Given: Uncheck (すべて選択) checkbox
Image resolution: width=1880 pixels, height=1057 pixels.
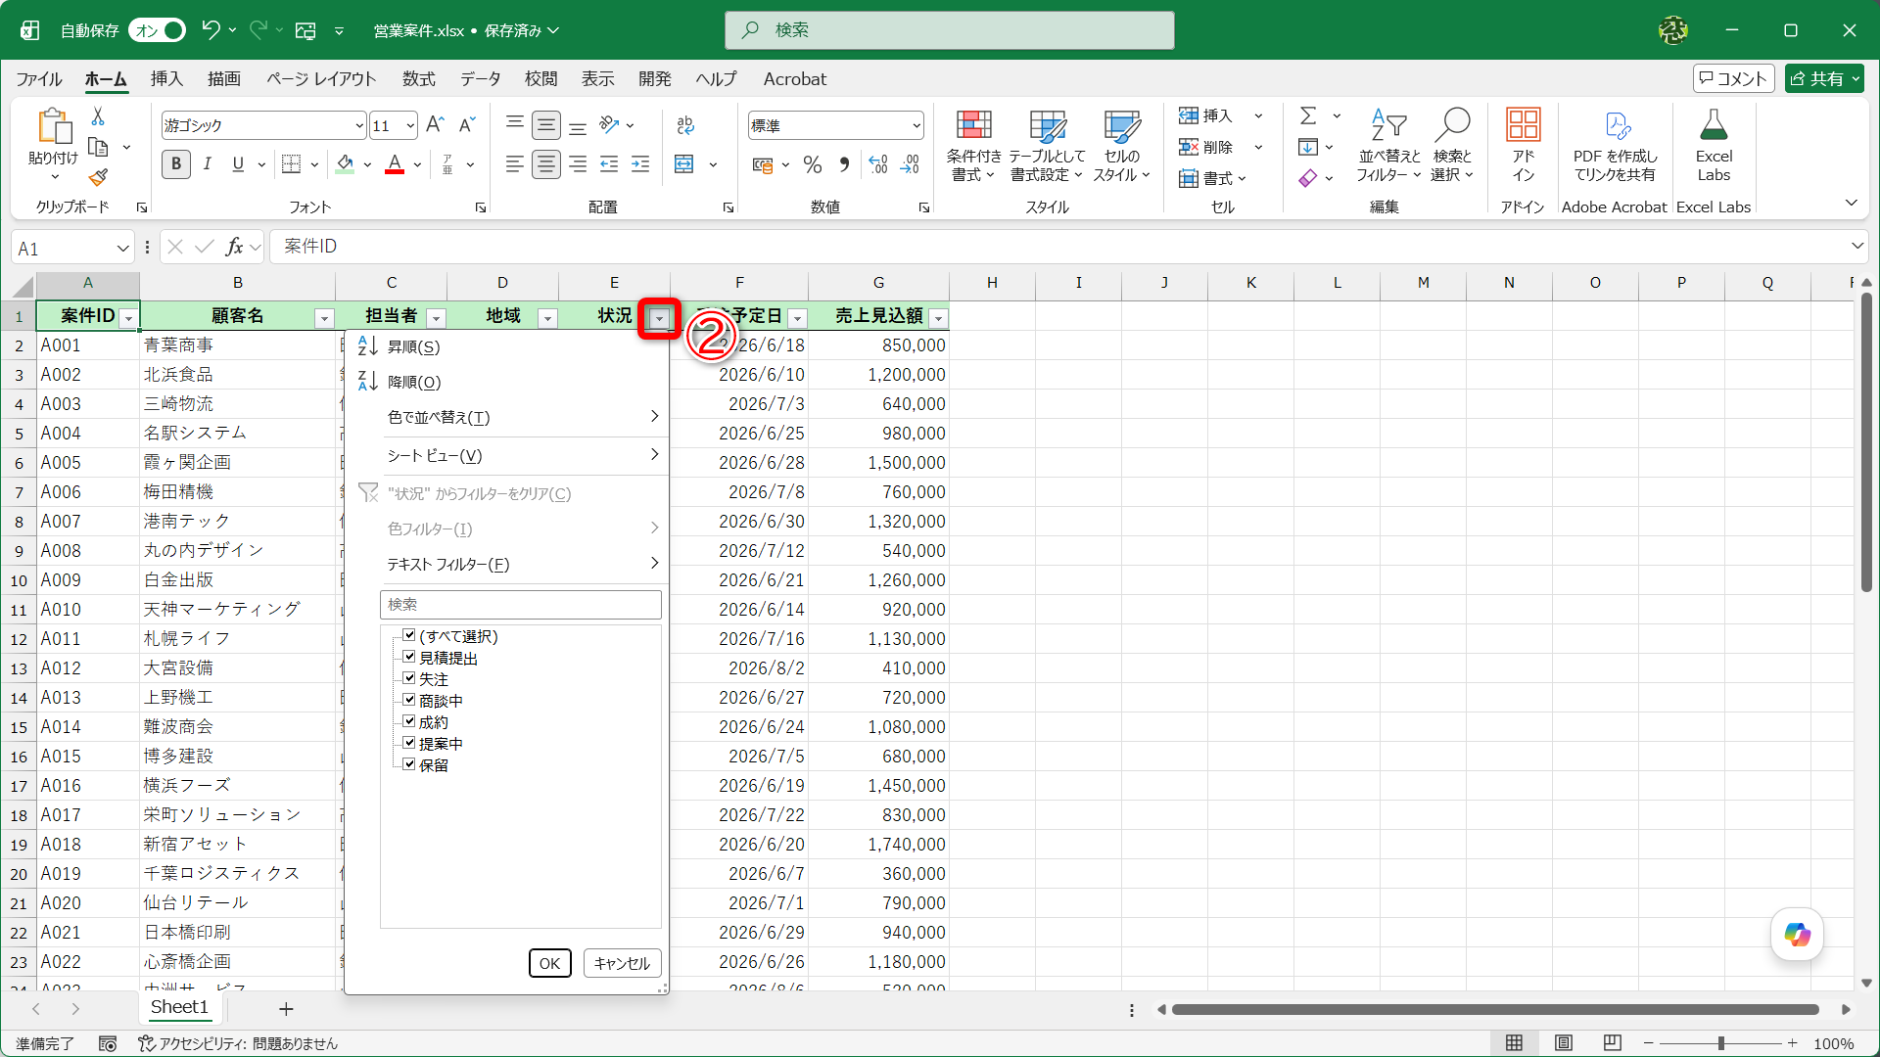Looking at the screenshot, I should point(409,635).
